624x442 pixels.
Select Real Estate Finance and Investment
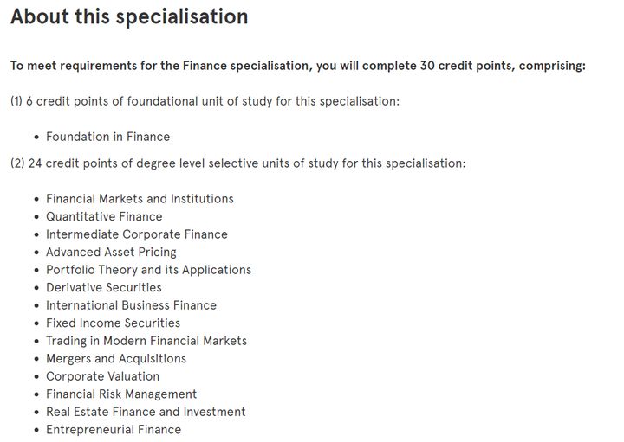click(x=146, y=412)
